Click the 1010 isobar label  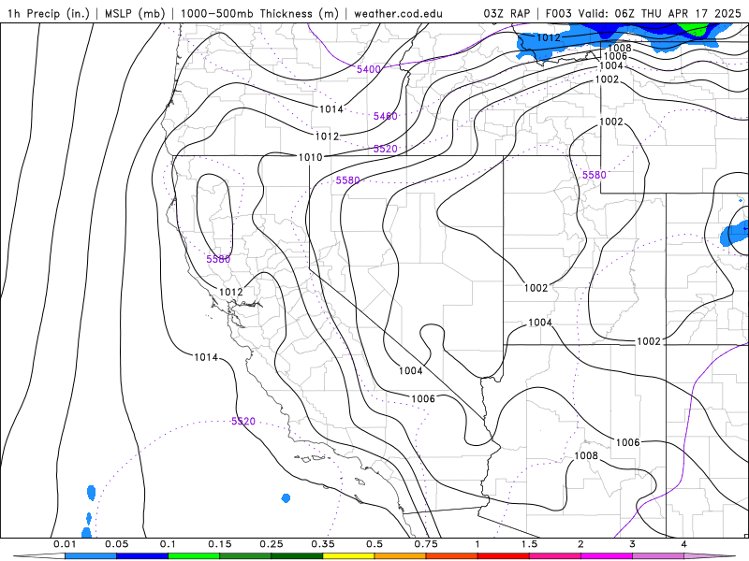311,157
